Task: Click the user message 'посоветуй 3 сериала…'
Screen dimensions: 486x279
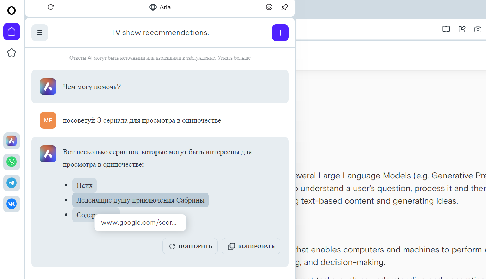Action: (142, 120)
